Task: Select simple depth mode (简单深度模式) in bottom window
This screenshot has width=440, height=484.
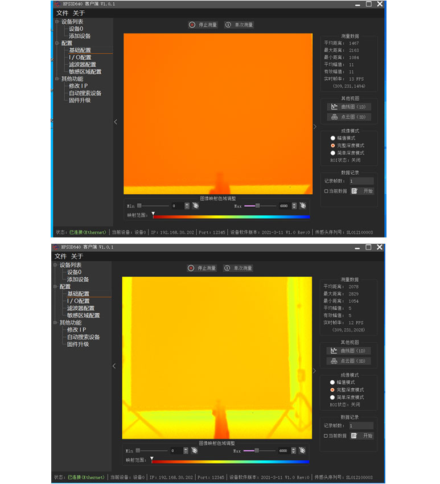Action: [x=333, y=397]
